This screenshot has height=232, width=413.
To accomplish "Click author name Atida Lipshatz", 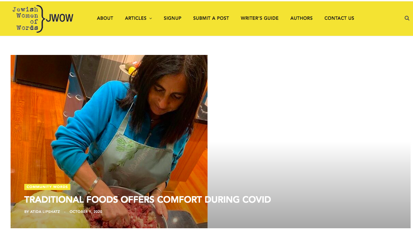I will pyautogui.click(x=45, y=212).
